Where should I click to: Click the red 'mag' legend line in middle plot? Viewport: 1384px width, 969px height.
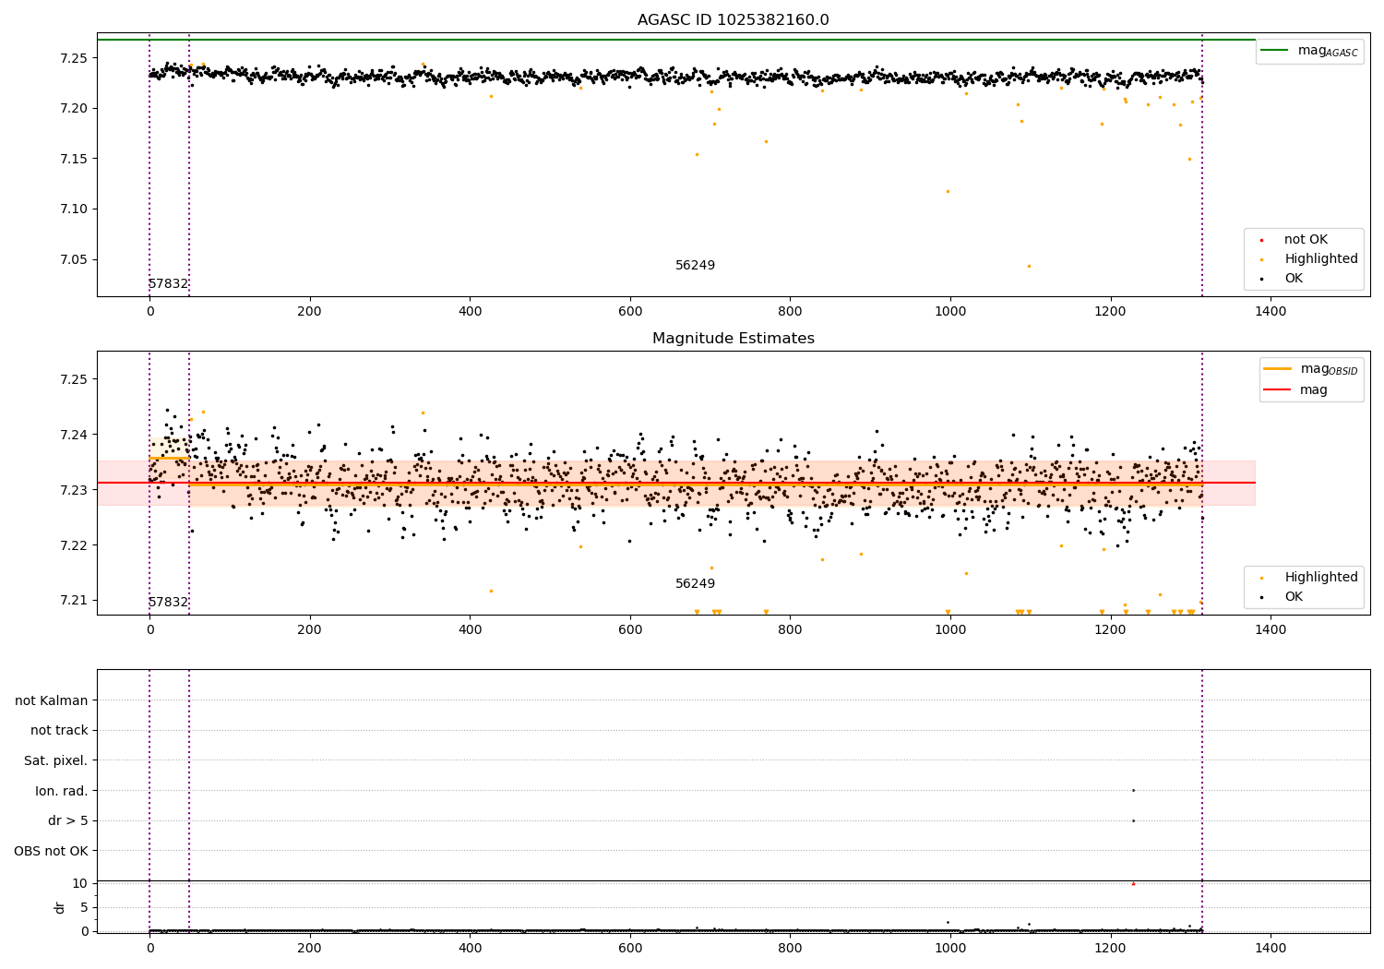(1278, 390)
